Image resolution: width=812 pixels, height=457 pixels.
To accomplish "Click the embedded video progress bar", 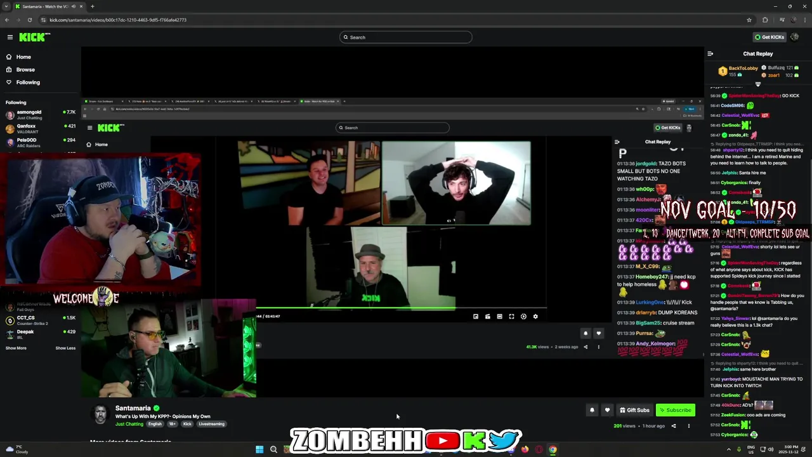I will pyautogui.click(x=401, y=308).
